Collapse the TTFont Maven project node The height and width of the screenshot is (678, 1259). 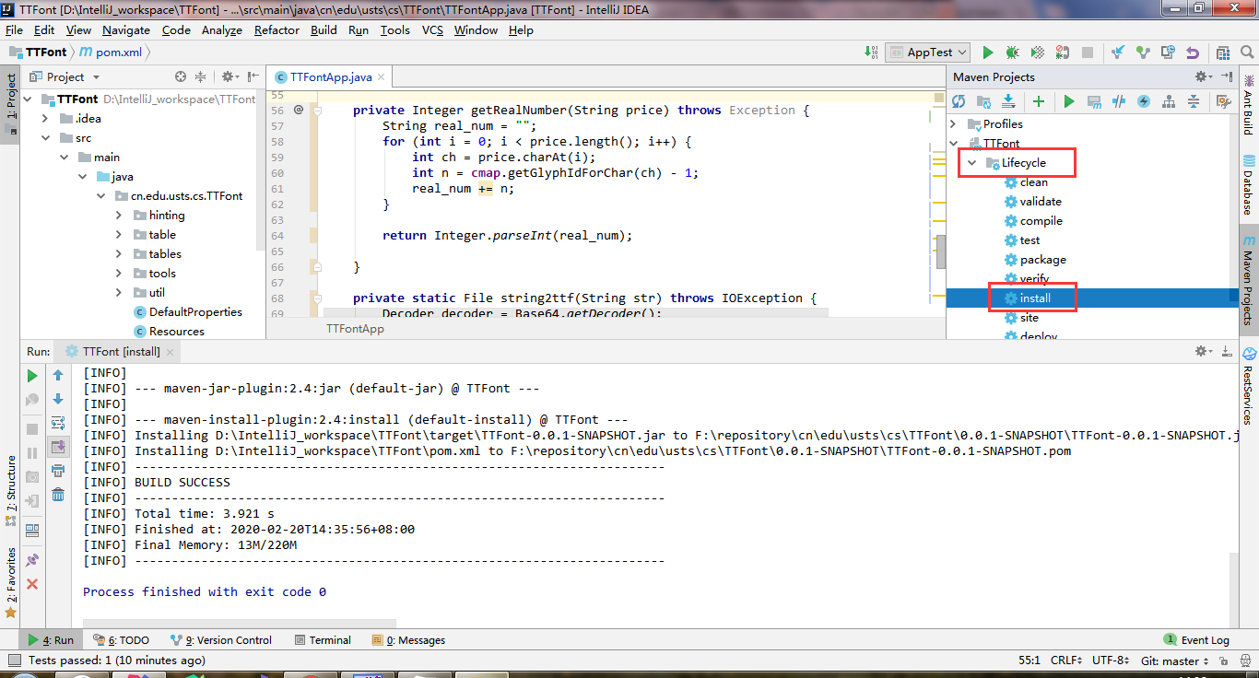pyautogui.click(x=954, y=144)
